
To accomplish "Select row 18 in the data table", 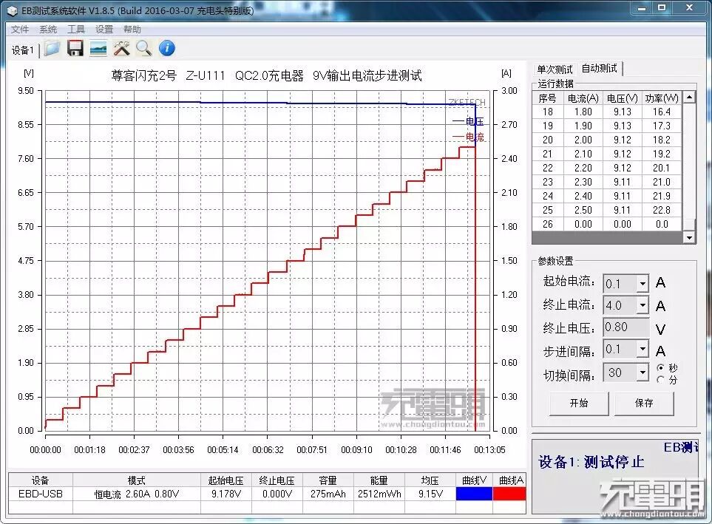I will 607,112.
